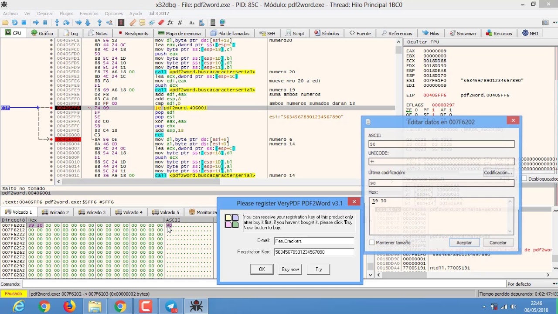Open the Pila de llamadas tab
Screen dimensions: 558x314
coord(230,33)
